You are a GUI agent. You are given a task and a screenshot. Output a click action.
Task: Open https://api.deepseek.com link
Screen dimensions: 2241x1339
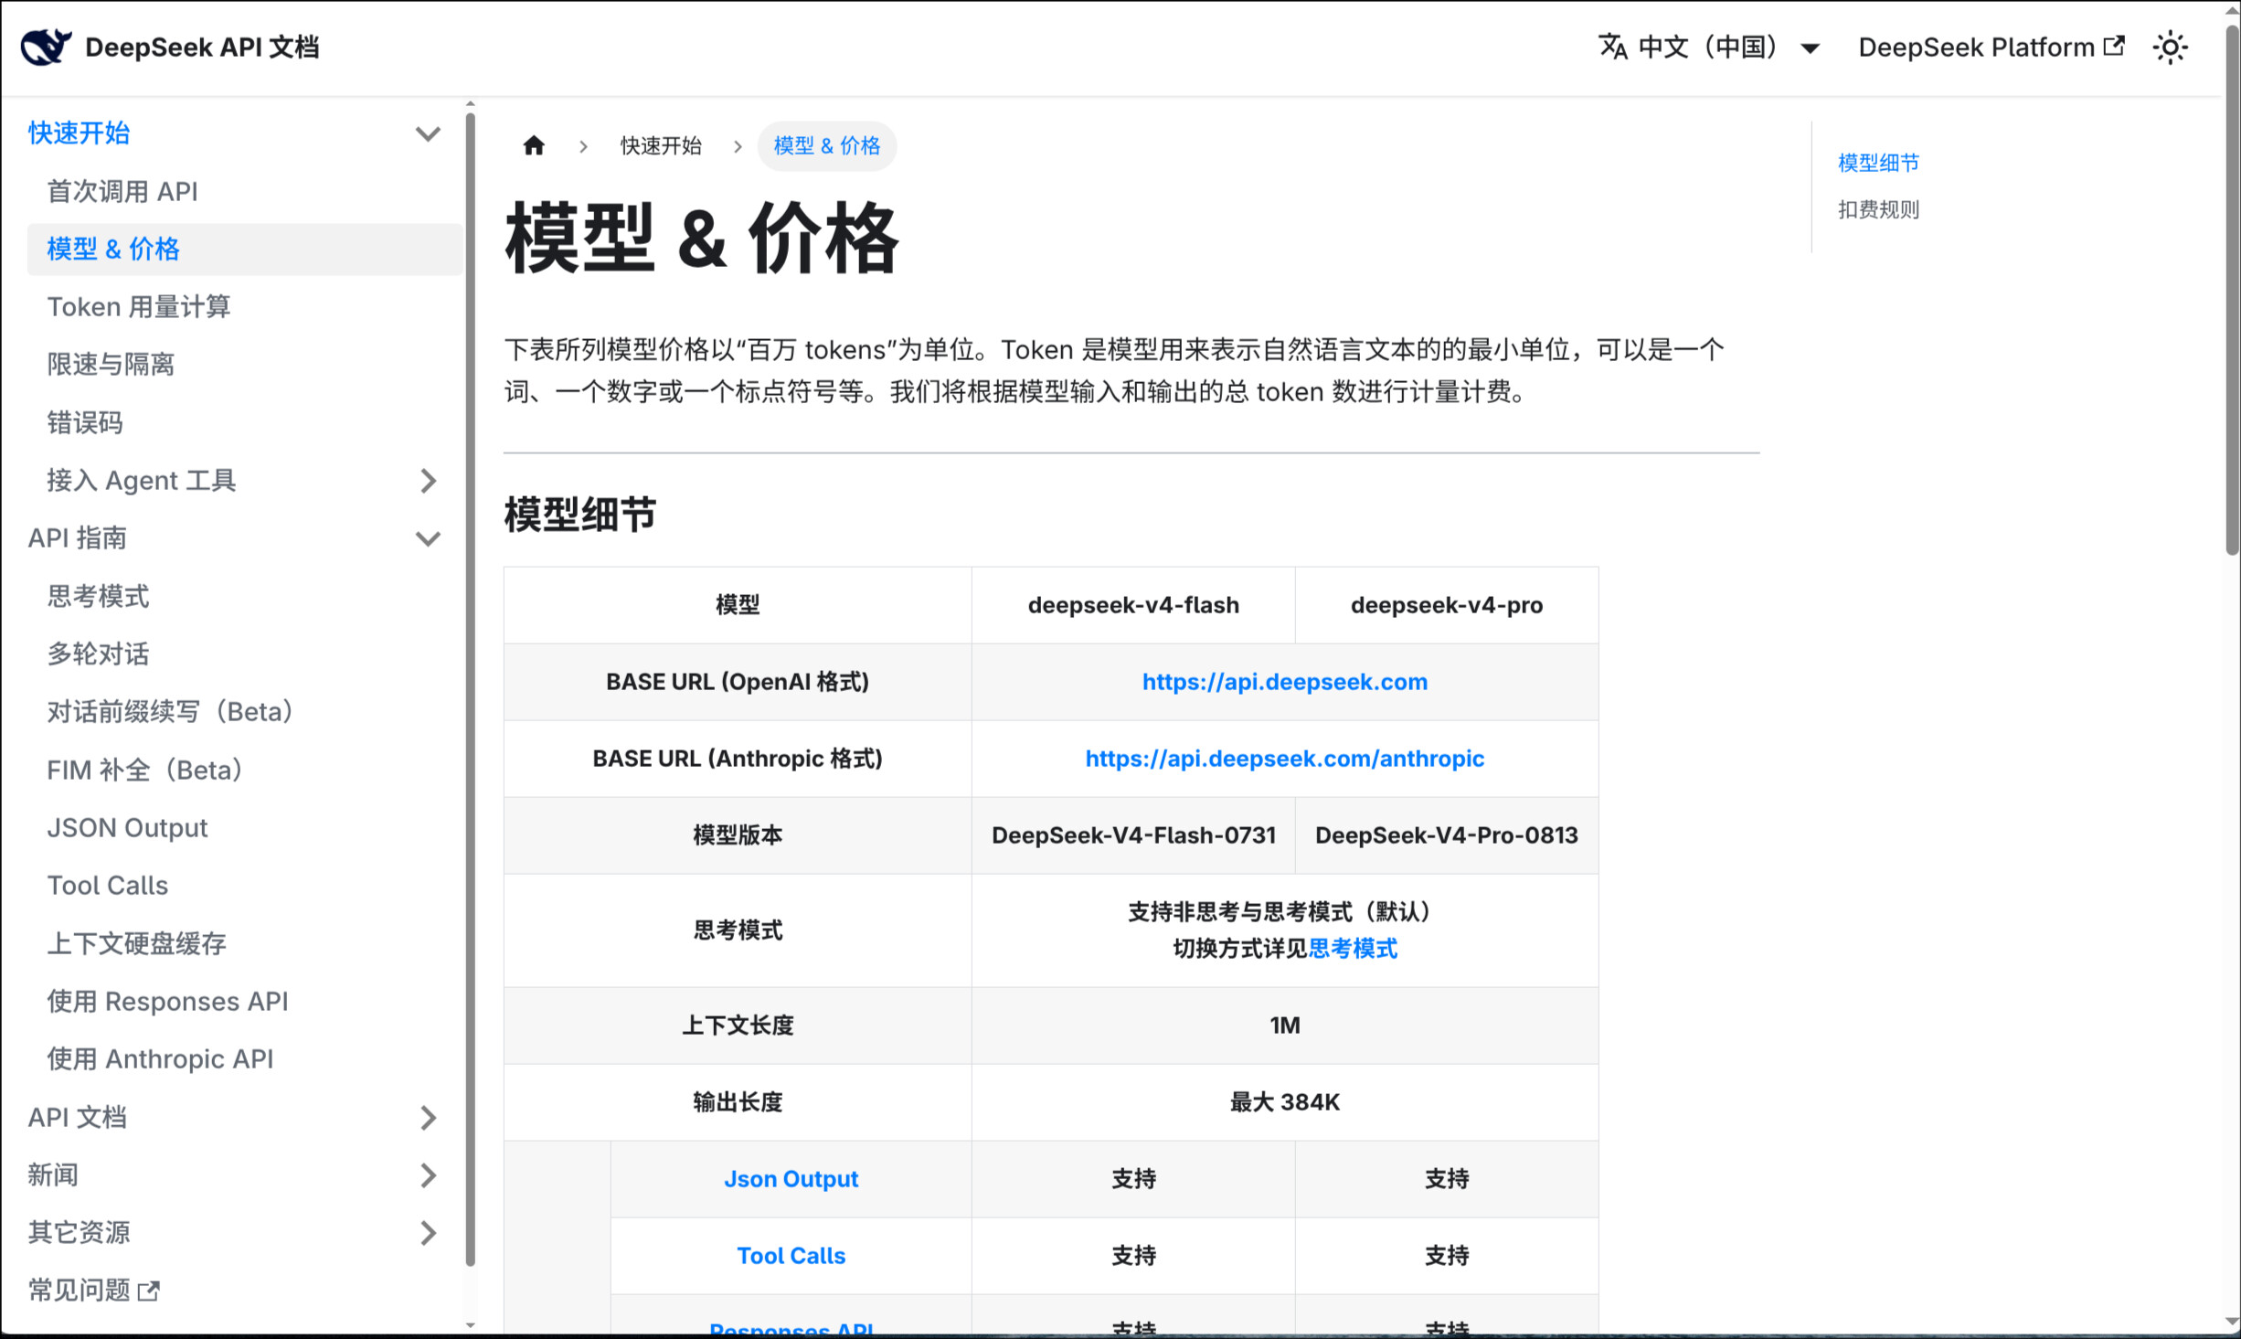click(1284, 682)
